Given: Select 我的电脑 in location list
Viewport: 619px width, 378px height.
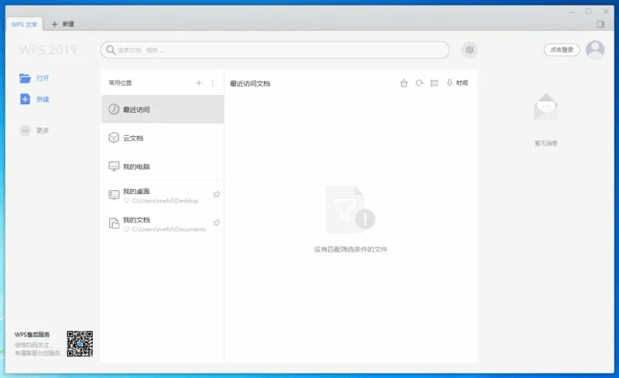Looking at the screenshot, I should pyautogui.click(x=162, y=166).
